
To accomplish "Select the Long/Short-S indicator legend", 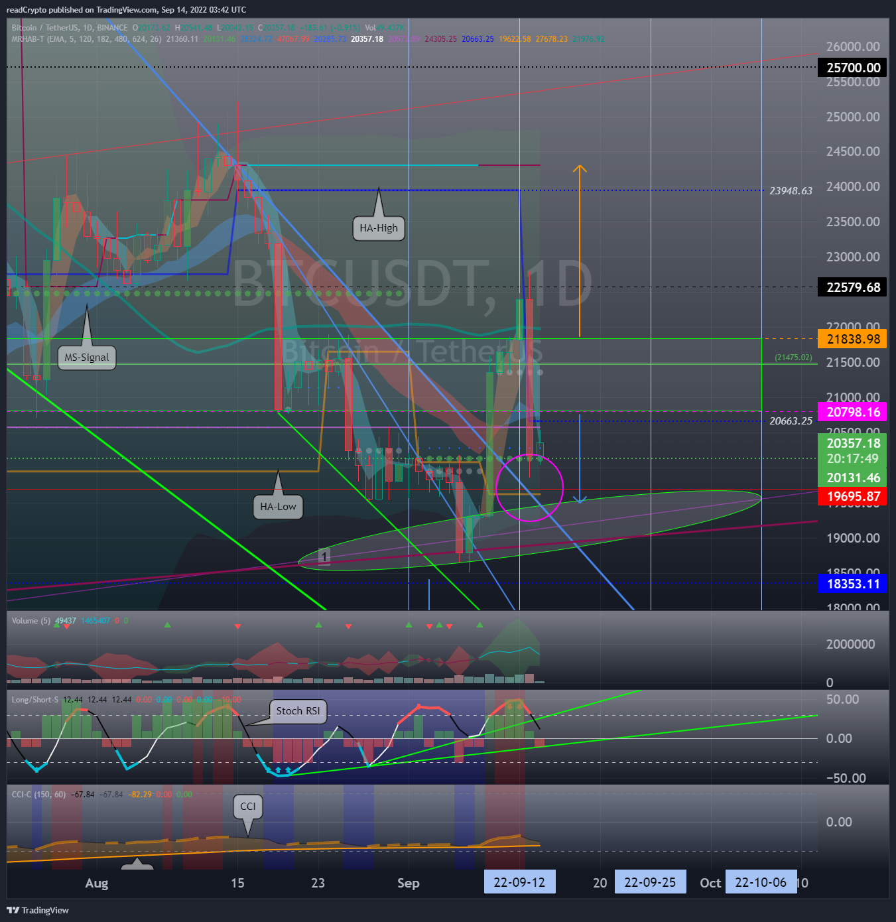I will pyautogui.click(x=34, y=700).
